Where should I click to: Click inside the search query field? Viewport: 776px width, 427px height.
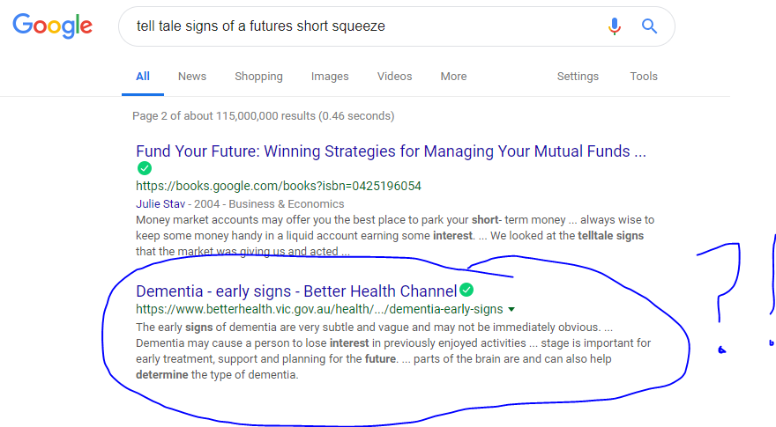pos(366,26)
